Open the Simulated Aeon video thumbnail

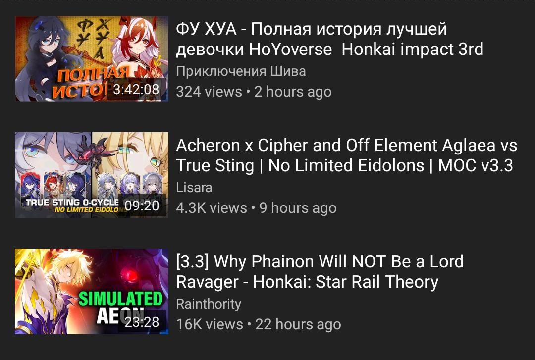point(92,291)
